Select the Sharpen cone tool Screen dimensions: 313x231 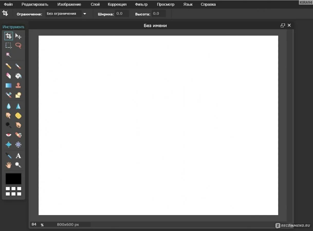(18, 106)
